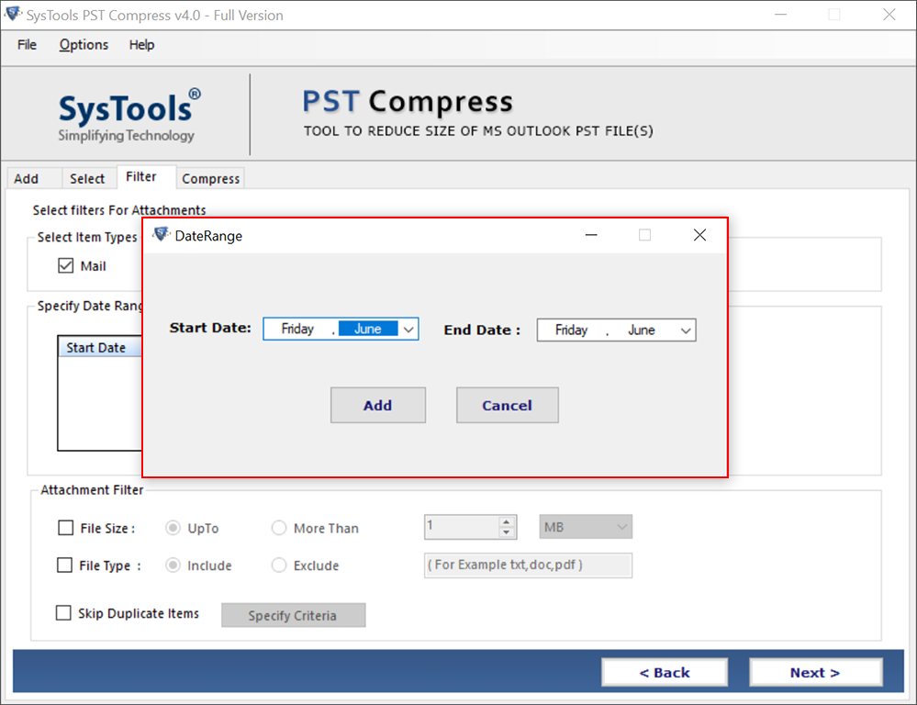This screenshot has height=705, width=917.
Task: Open the File menu
Action: click(x=27, y=44)
